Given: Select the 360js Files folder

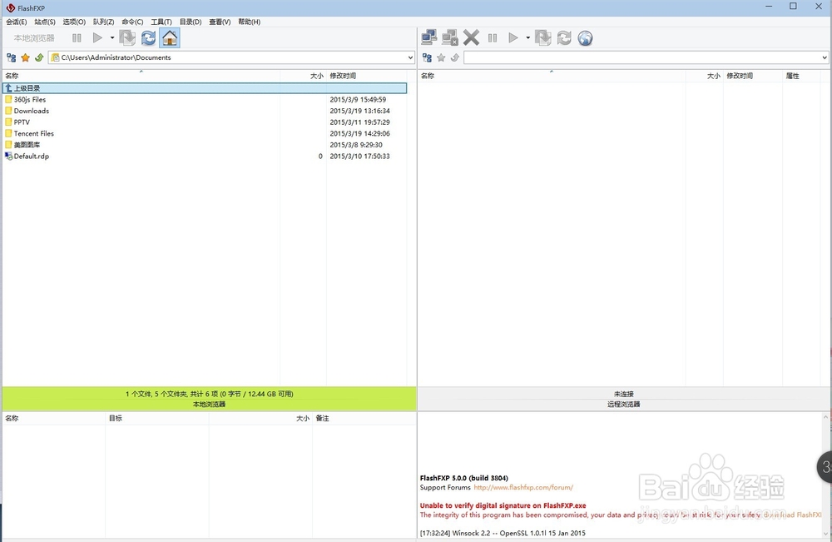Looking at the screenshot, I should point(205,99).
